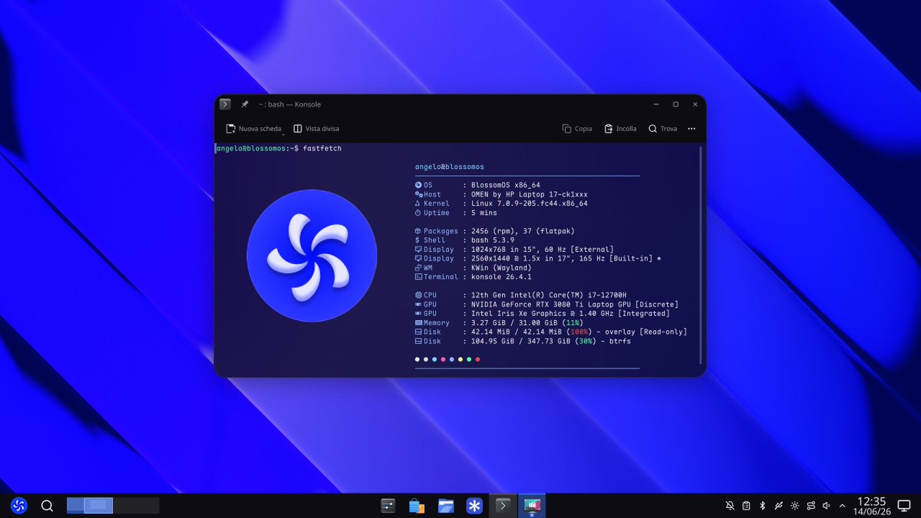
Task: Expand hidden tray icons with up arrow
Action: [843, 506]
